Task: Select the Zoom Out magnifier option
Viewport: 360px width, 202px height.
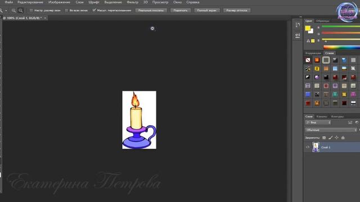Action: click(21, 11)
